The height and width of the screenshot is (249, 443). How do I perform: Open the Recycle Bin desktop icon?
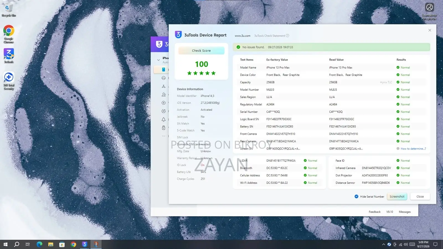tap(9, 9)
